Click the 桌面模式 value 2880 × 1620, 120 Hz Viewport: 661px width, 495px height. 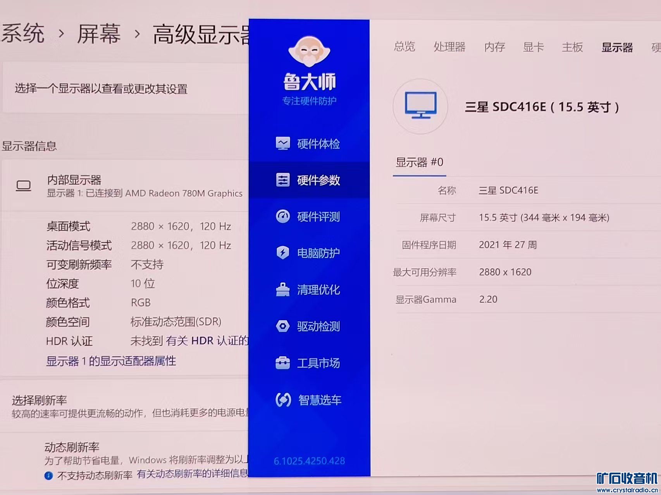(x=181, y=226)
